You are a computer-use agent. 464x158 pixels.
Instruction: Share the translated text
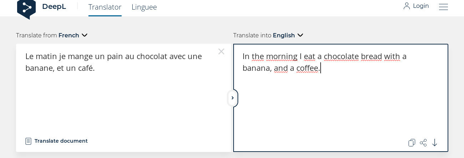[x=423, y=143]
